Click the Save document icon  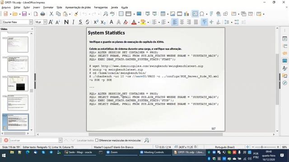pyautogui.click(x=24, y=14)
